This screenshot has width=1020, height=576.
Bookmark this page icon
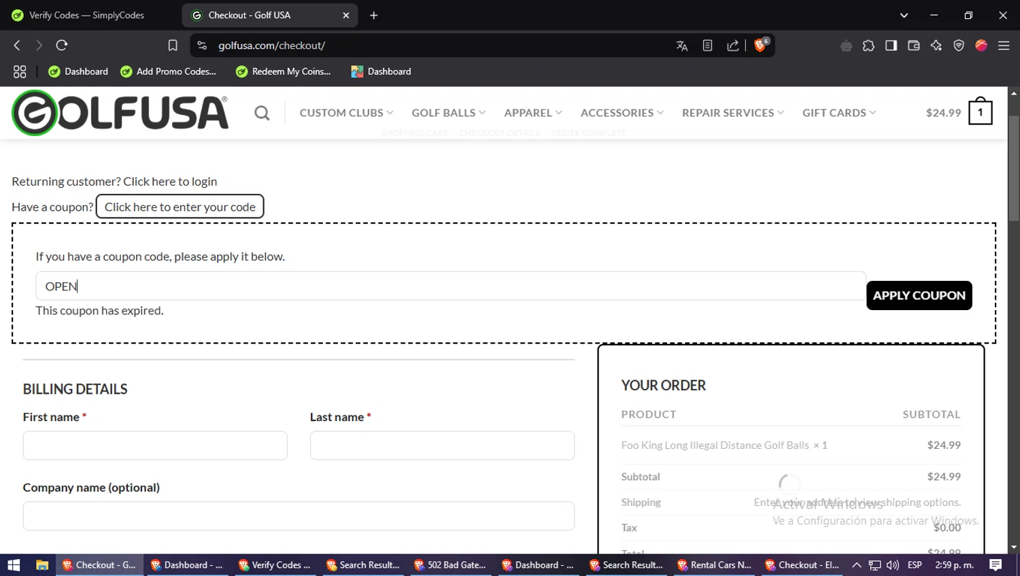(173, 46)
